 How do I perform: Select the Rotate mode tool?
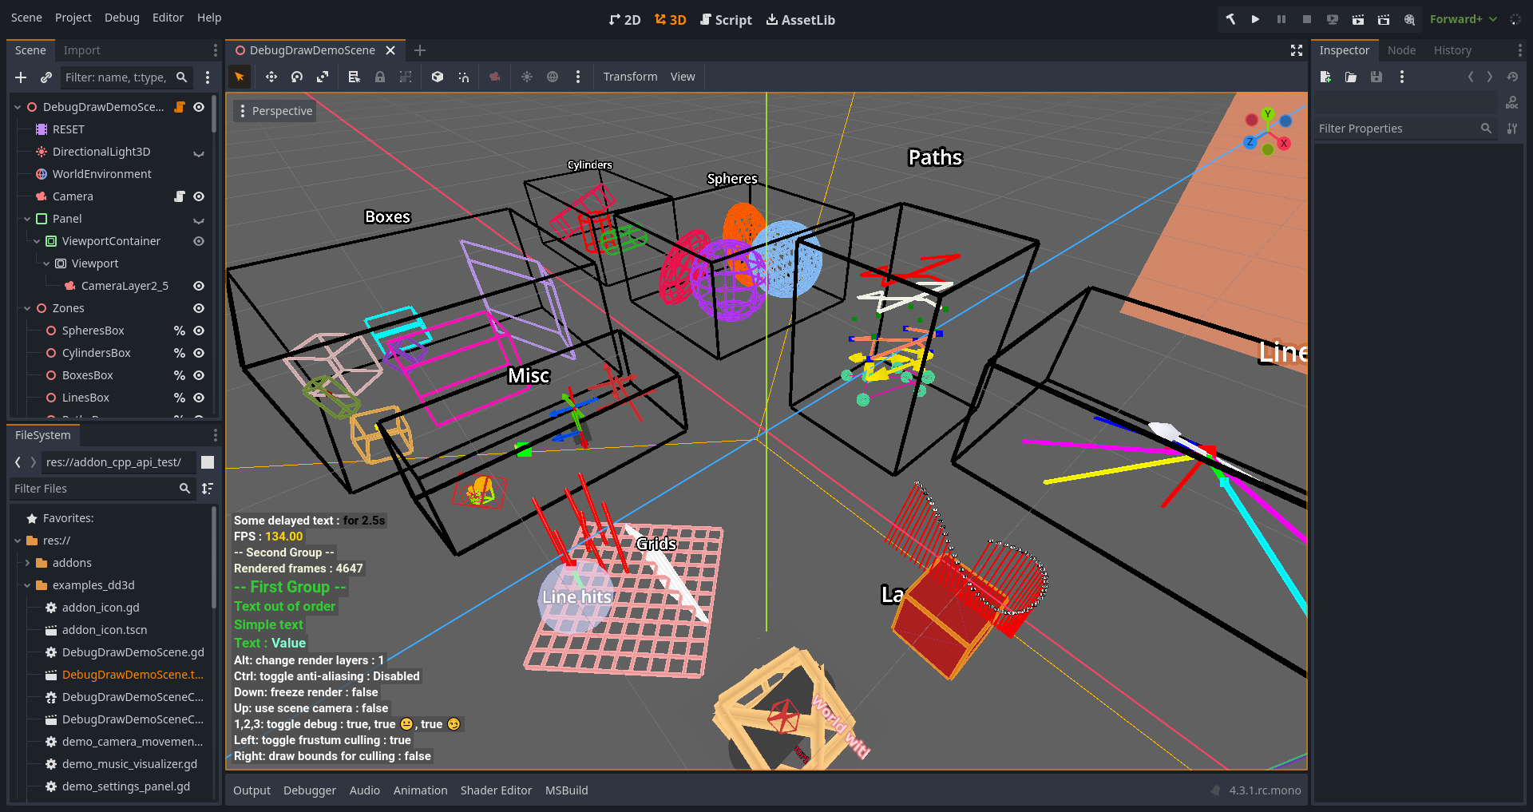pyautogui.click(x=297, y=77)
